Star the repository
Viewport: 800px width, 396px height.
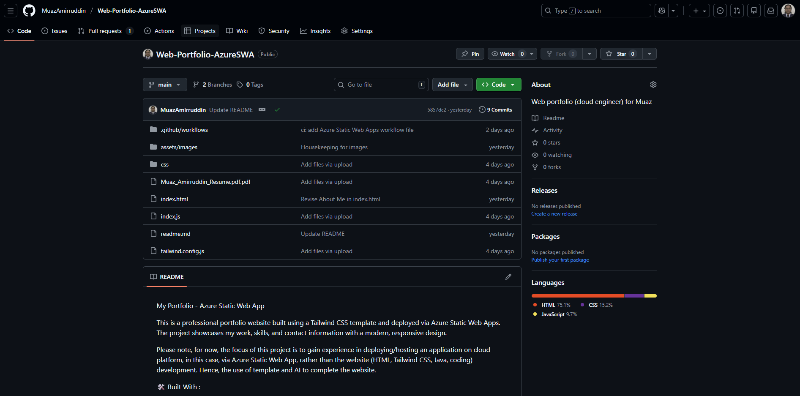point(620,54)
